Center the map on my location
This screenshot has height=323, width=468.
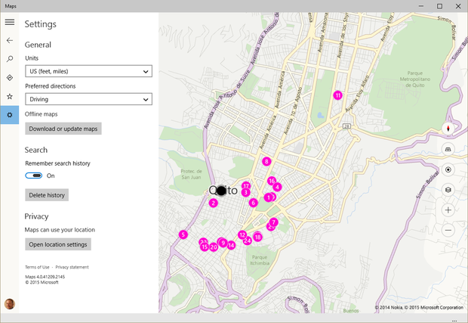448,170
